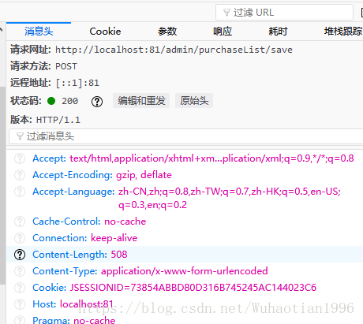The height and width of the screenshot is (324, 363).
Task: Select the Cookie JSESSIONID row
Action: [x=185, y=288]
